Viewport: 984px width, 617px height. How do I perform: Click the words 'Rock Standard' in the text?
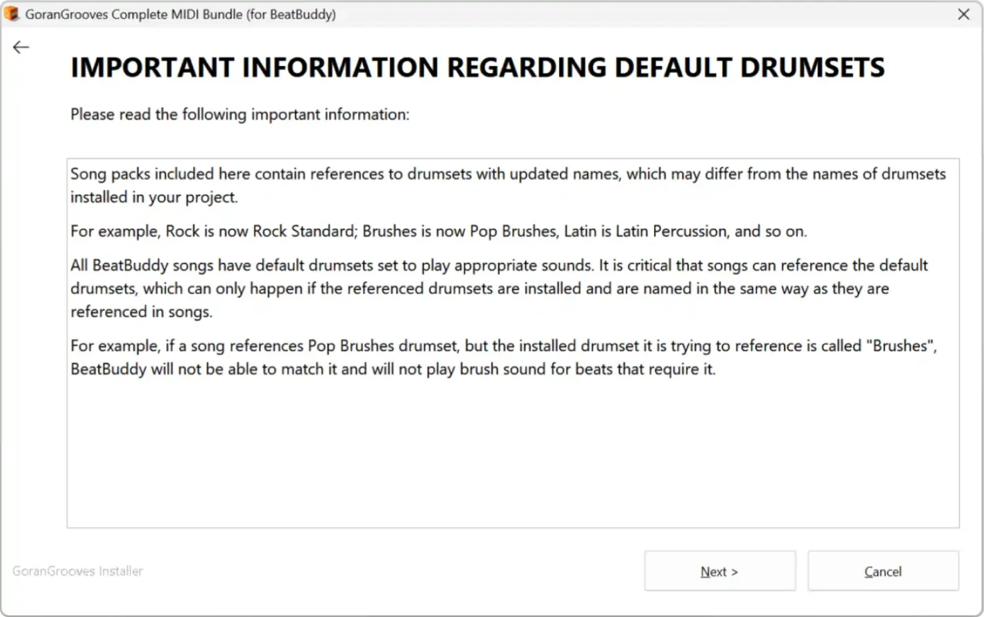click(303, 232)
